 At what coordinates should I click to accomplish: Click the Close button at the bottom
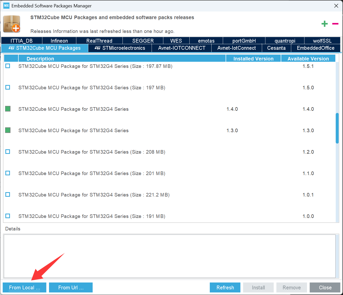(325, 287)
